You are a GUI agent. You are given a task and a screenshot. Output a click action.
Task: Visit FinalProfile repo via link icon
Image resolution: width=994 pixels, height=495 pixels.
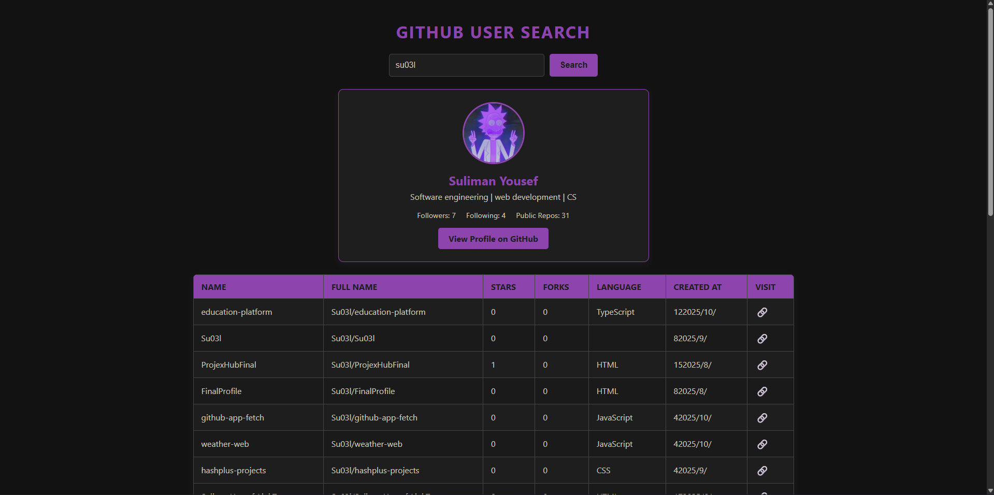(762, 391)
